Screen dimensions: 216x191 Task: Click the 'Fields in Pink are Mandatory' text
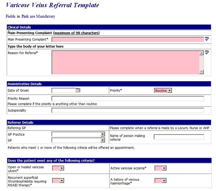click(30, 16)
